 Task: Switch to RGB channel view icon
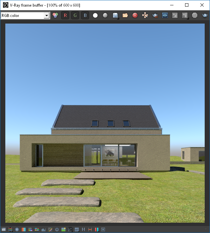pyautogui.click(x=55, y=15)
